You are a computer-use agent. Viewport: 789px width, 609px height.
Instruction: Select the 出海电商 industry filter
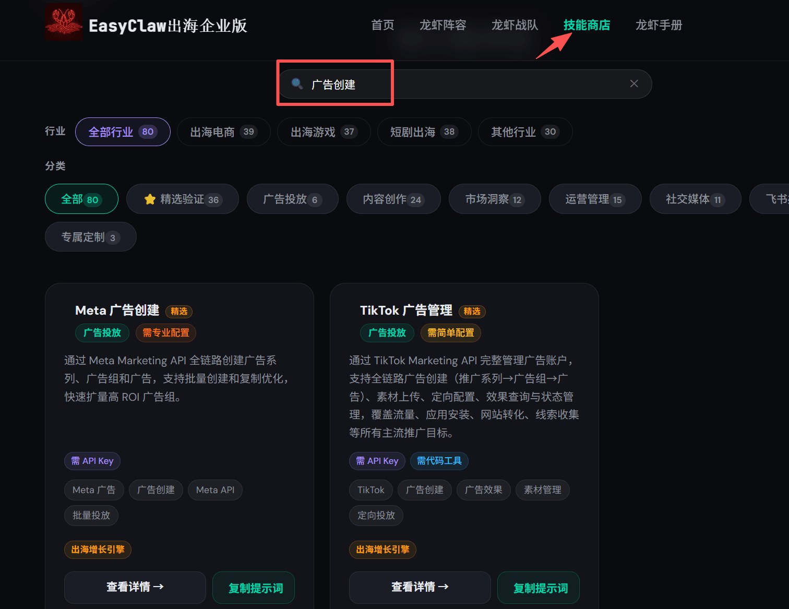223,132
